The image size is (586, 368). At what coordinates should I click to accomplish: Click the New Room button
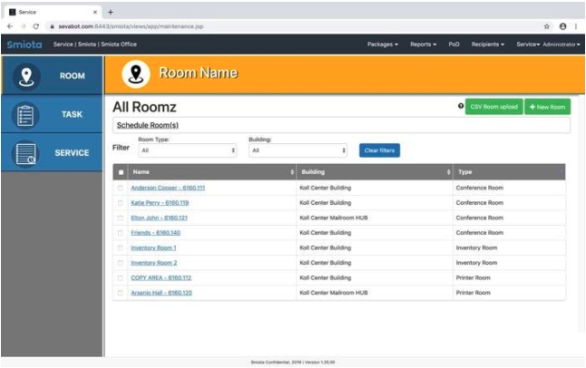[547, 107]
